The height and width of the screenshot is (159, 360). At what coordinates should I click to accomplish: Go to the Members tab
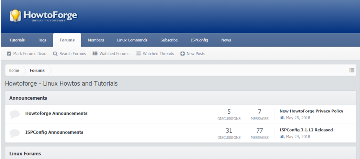[96, 40]
